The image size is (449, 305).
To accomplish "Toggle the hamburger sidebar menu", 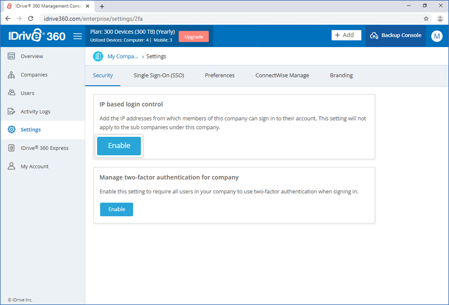I will [77, 36].
